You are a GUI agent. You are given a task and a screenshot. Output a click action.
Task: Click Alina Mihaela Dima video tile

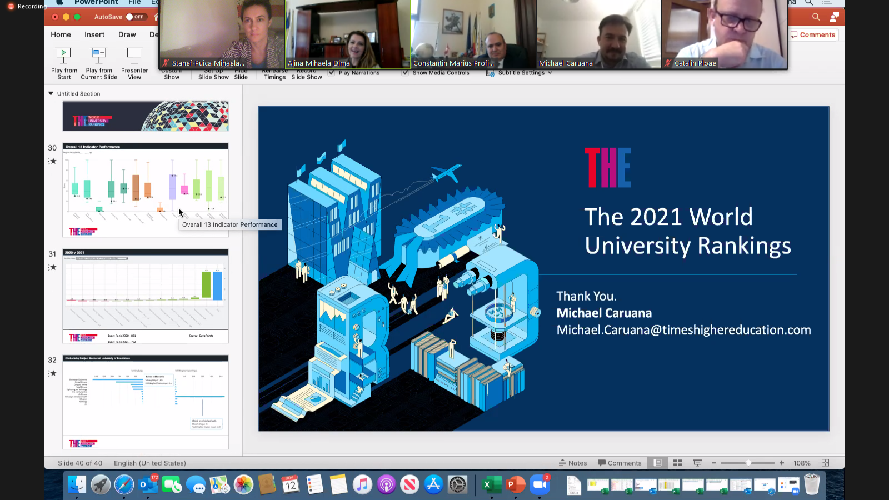348,34
